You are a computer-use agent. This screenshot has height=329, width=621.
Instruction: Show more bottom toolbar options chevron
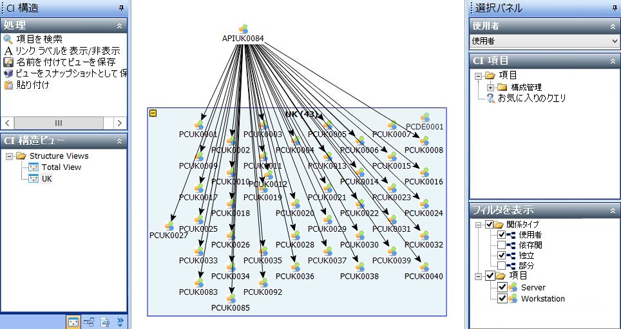point(121,322)
